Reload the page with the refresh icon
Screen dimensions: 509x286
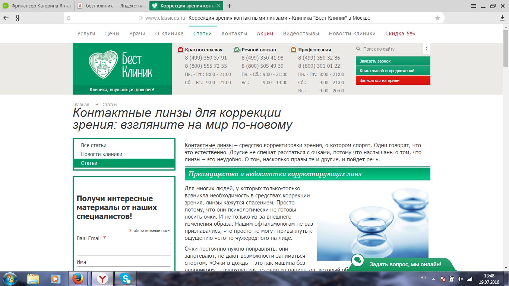click(68, 18)
